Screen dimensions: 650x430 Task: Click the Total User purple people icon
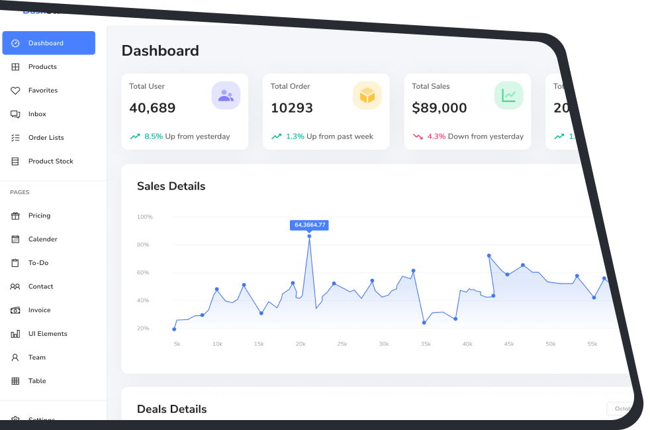click(226, 95)
